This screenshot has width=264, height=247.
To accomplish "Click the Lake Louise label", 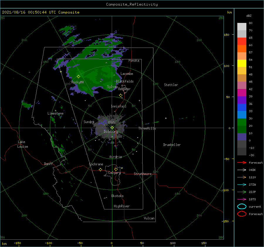I will [23, 144].
